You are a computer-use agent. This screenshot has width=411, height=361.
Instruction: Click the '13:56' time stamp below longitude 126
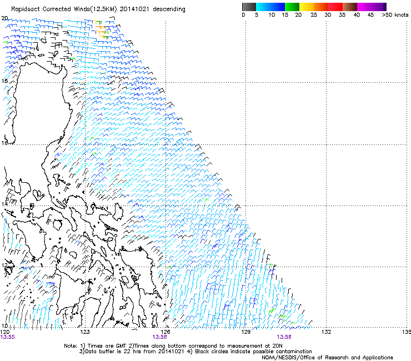point(159,337)
